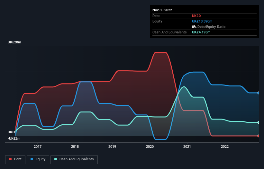Click the 2019 x-axis label

[112, 147]
